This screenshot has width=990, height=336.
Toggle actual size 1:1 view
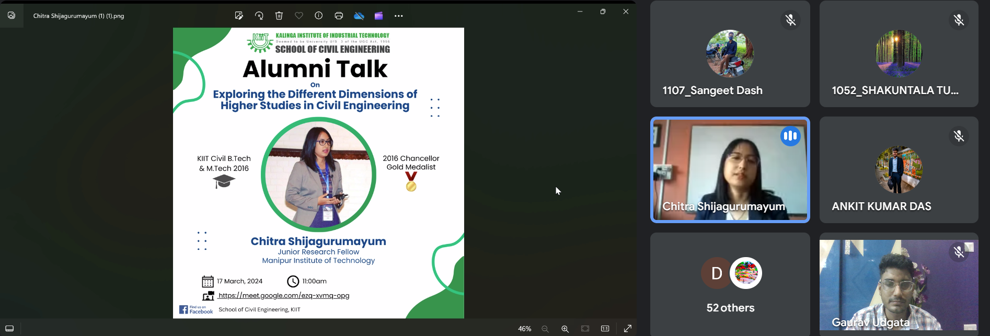(605, 329)
